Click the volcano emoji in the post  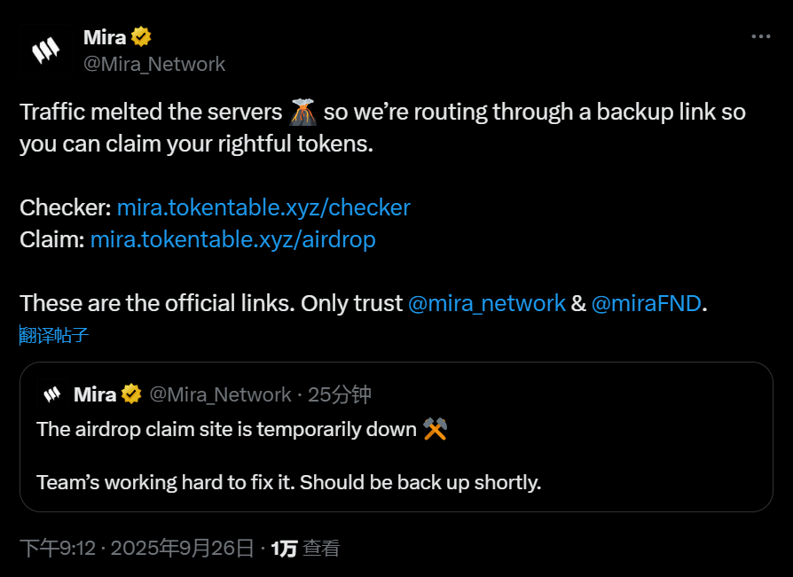point(303,113)
